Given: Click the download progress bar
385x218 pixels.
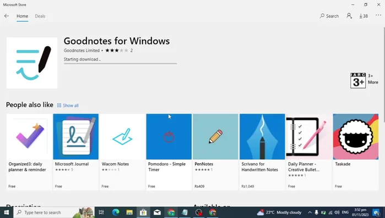Looking at the screenshot, I should click(x=120, y=64).
